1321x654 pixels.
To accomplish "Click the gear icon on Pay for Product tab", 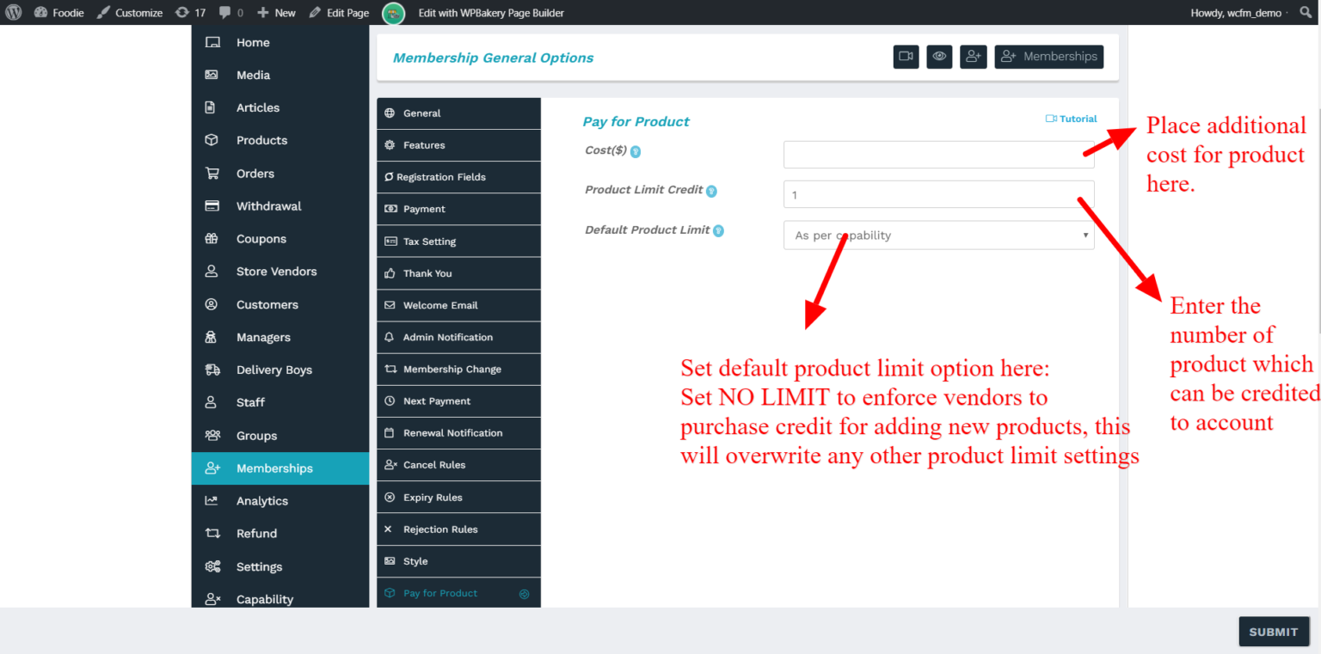I will pyautogui.click(x=525, y=594).
